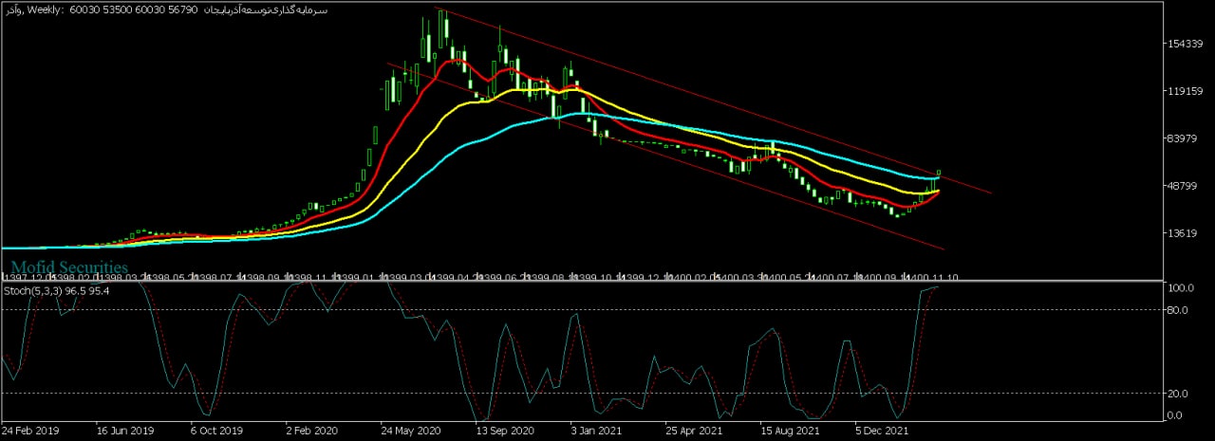Select the Stoch(5,3,3) indicator label

pos(57,290)
